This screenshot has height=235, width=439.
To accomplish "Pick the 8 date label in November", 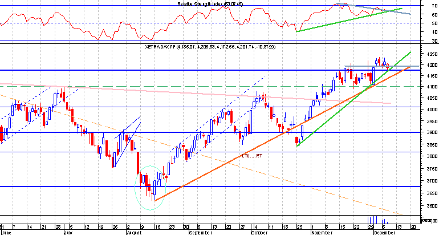I will click(327, 227).
